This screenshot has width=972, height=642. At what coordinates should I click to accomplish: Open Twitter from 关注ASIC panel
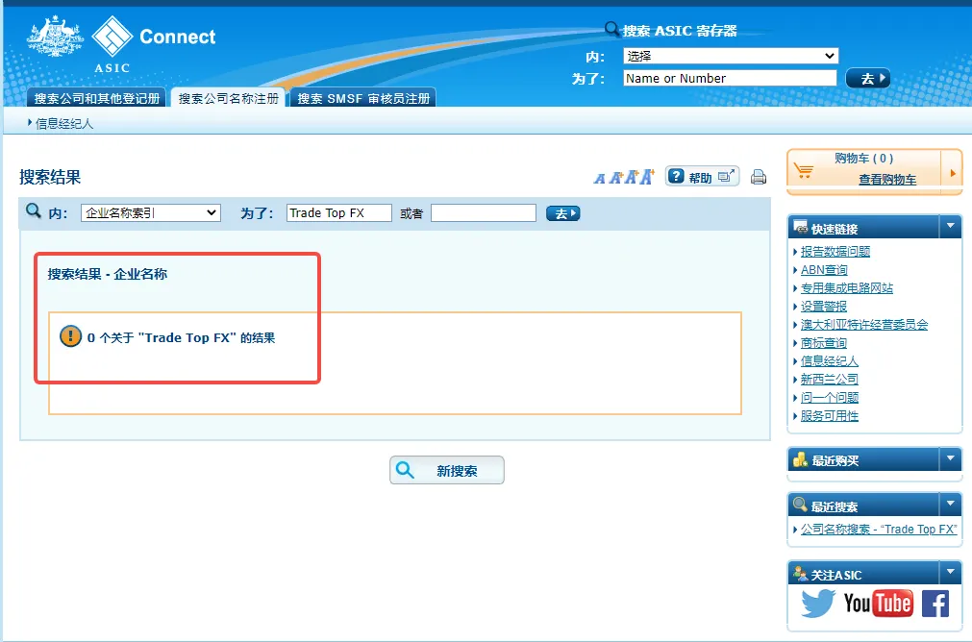(818, 604)
